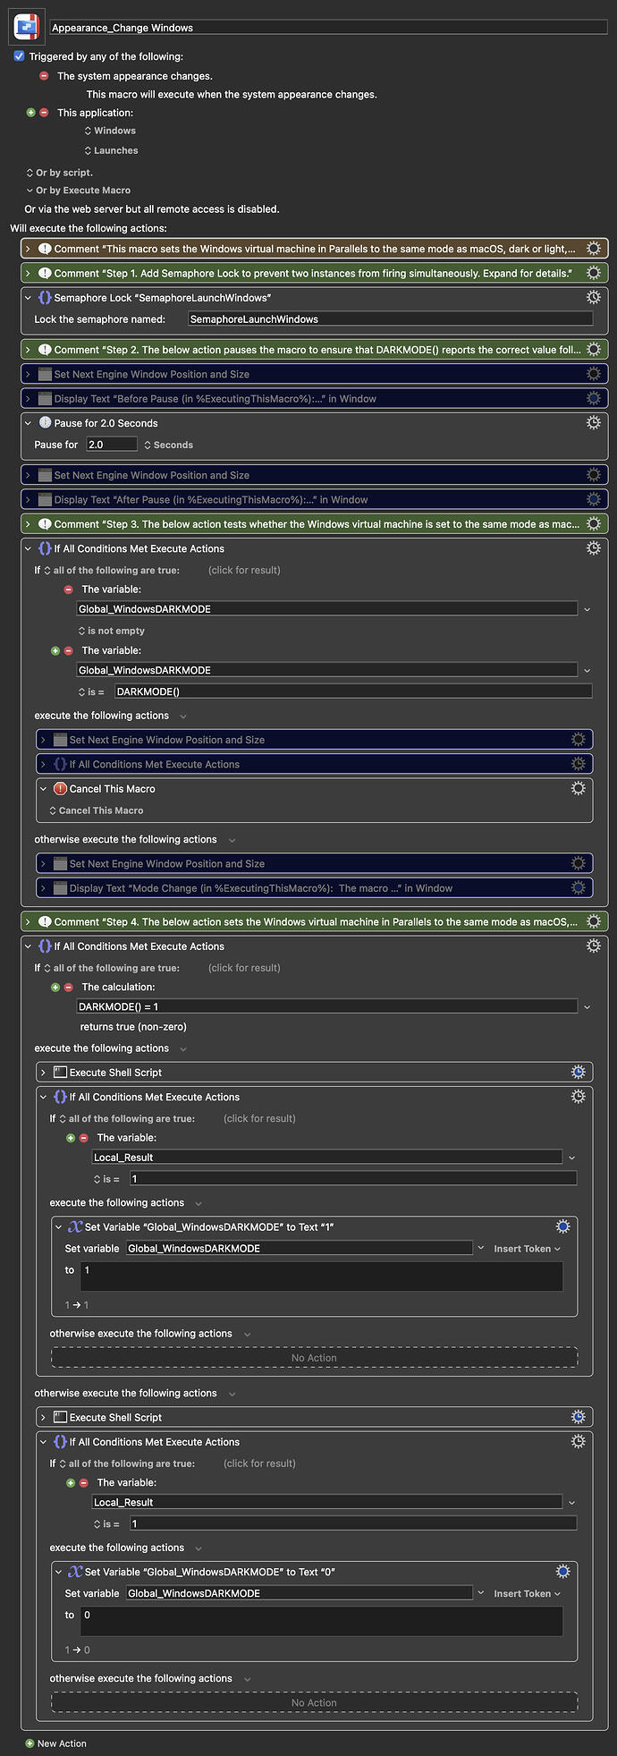Open gear menu of the Semaphore Lock action
Viewport: 617px width, 1756px height.
pos(593,297)
